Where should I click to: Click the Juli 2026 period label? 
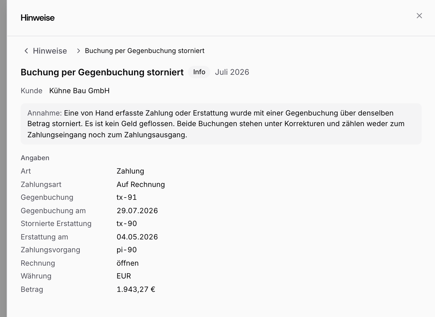pos(232,72)
